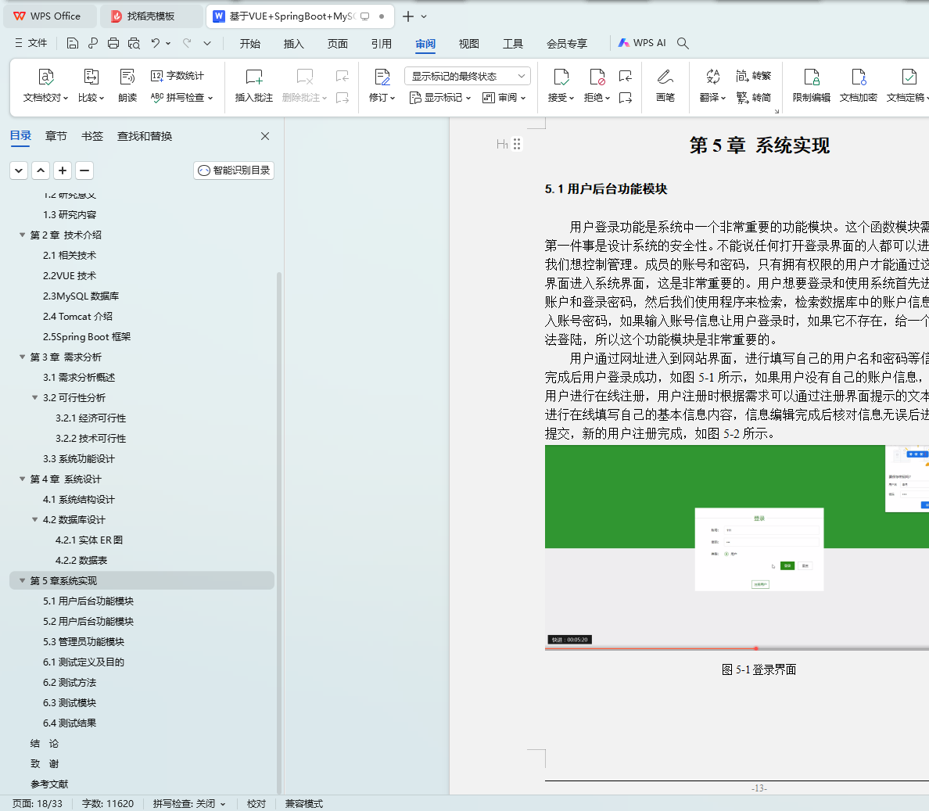929x811 pixels.
Task: Toggle 拼写检查 status dropdown in status bar
Action: point(189,803)
